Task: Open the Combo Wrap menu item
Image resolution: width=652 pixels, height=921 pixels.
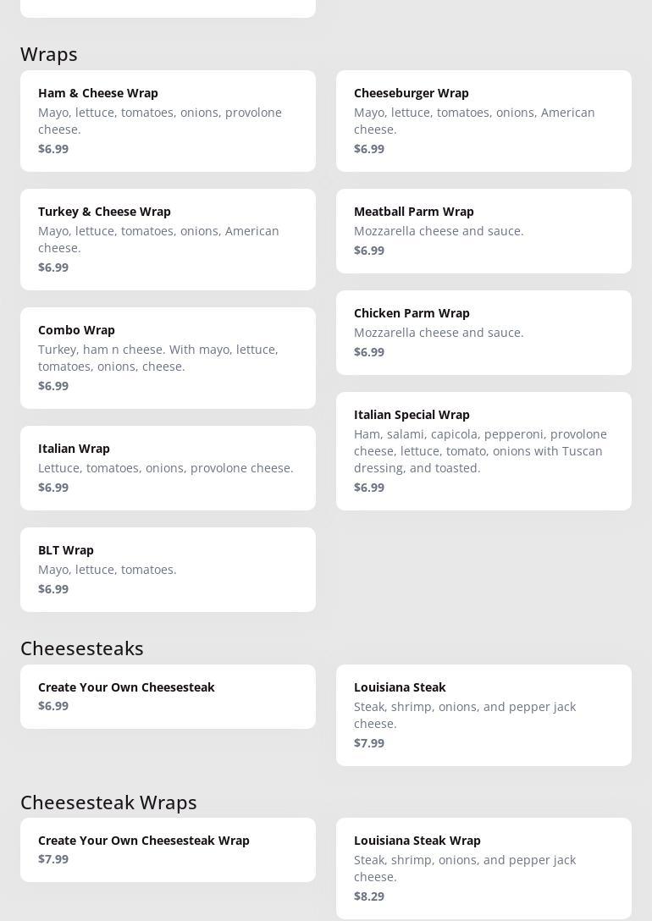Action: click(x=168, y=357)
